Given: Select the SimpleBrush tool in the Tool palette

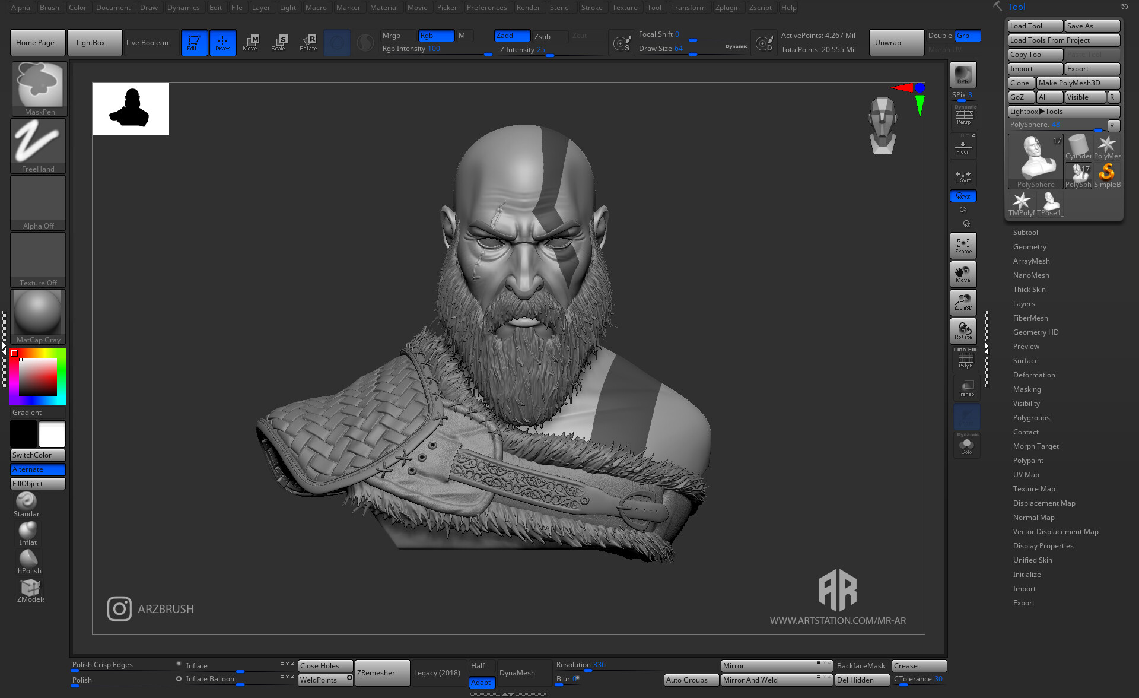Looking at the screenshot, I should click(x=1107, y=173).
